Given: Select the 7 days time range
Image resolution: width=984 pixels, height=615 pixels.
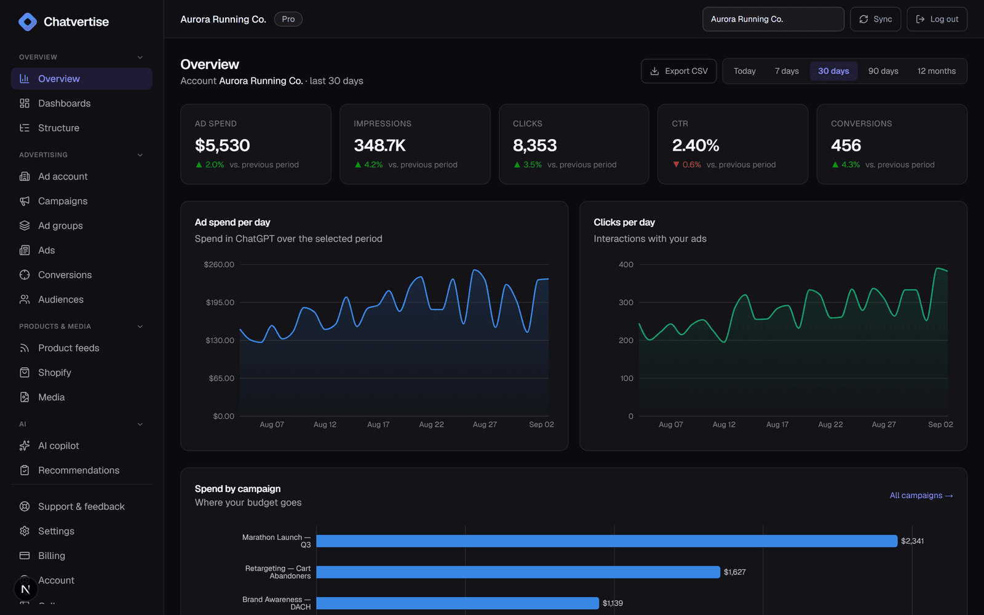Looking at the screenshot, I should [787, 71].
